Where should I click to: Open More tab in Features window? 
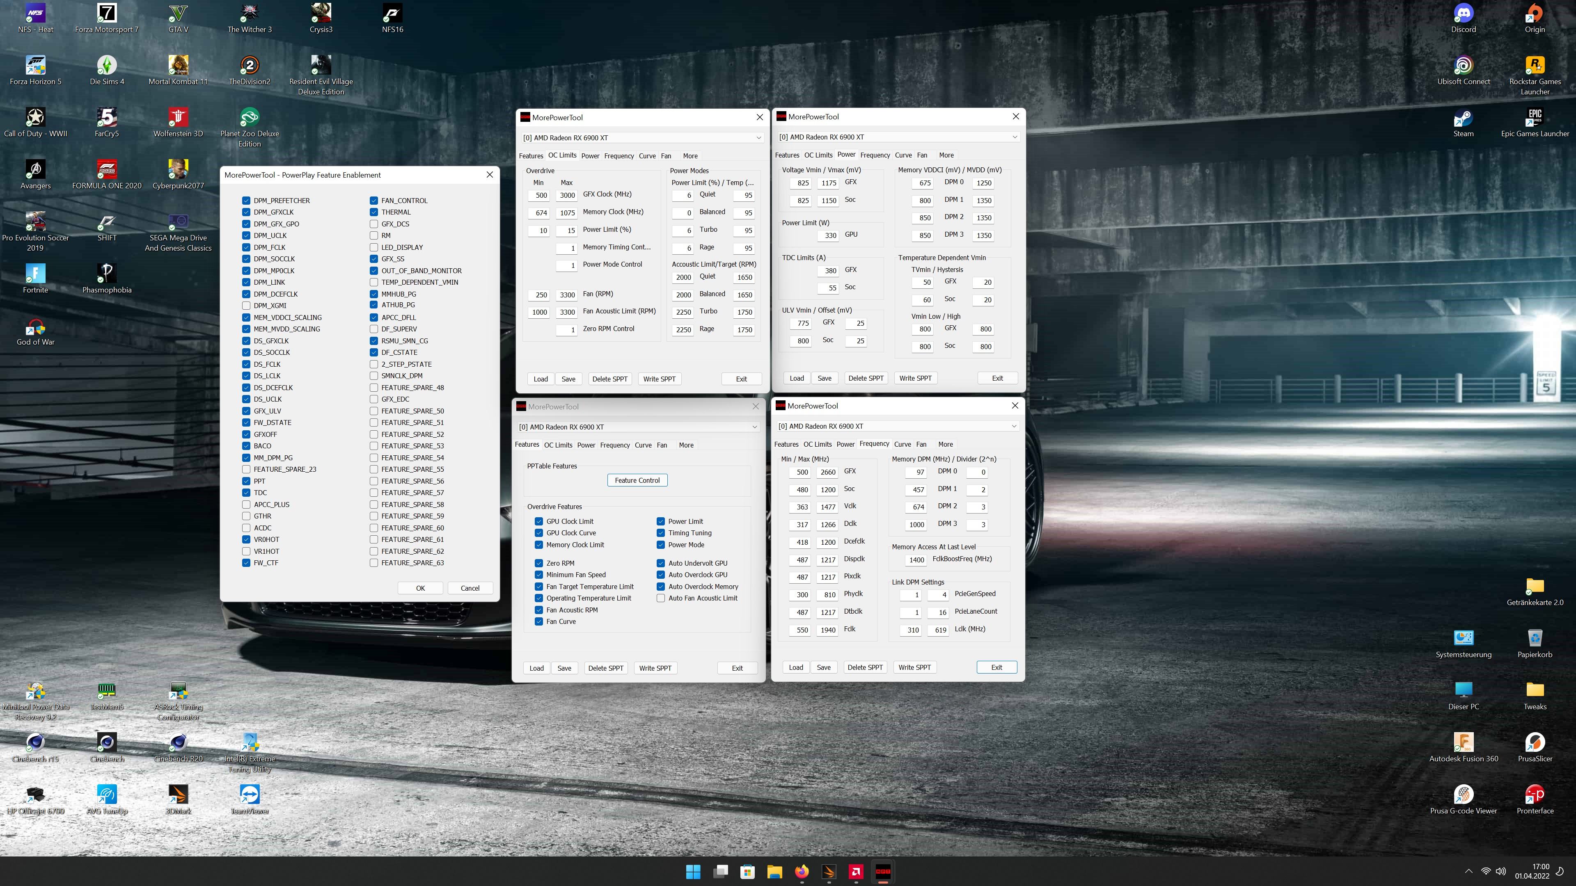(x=687, y=445)
